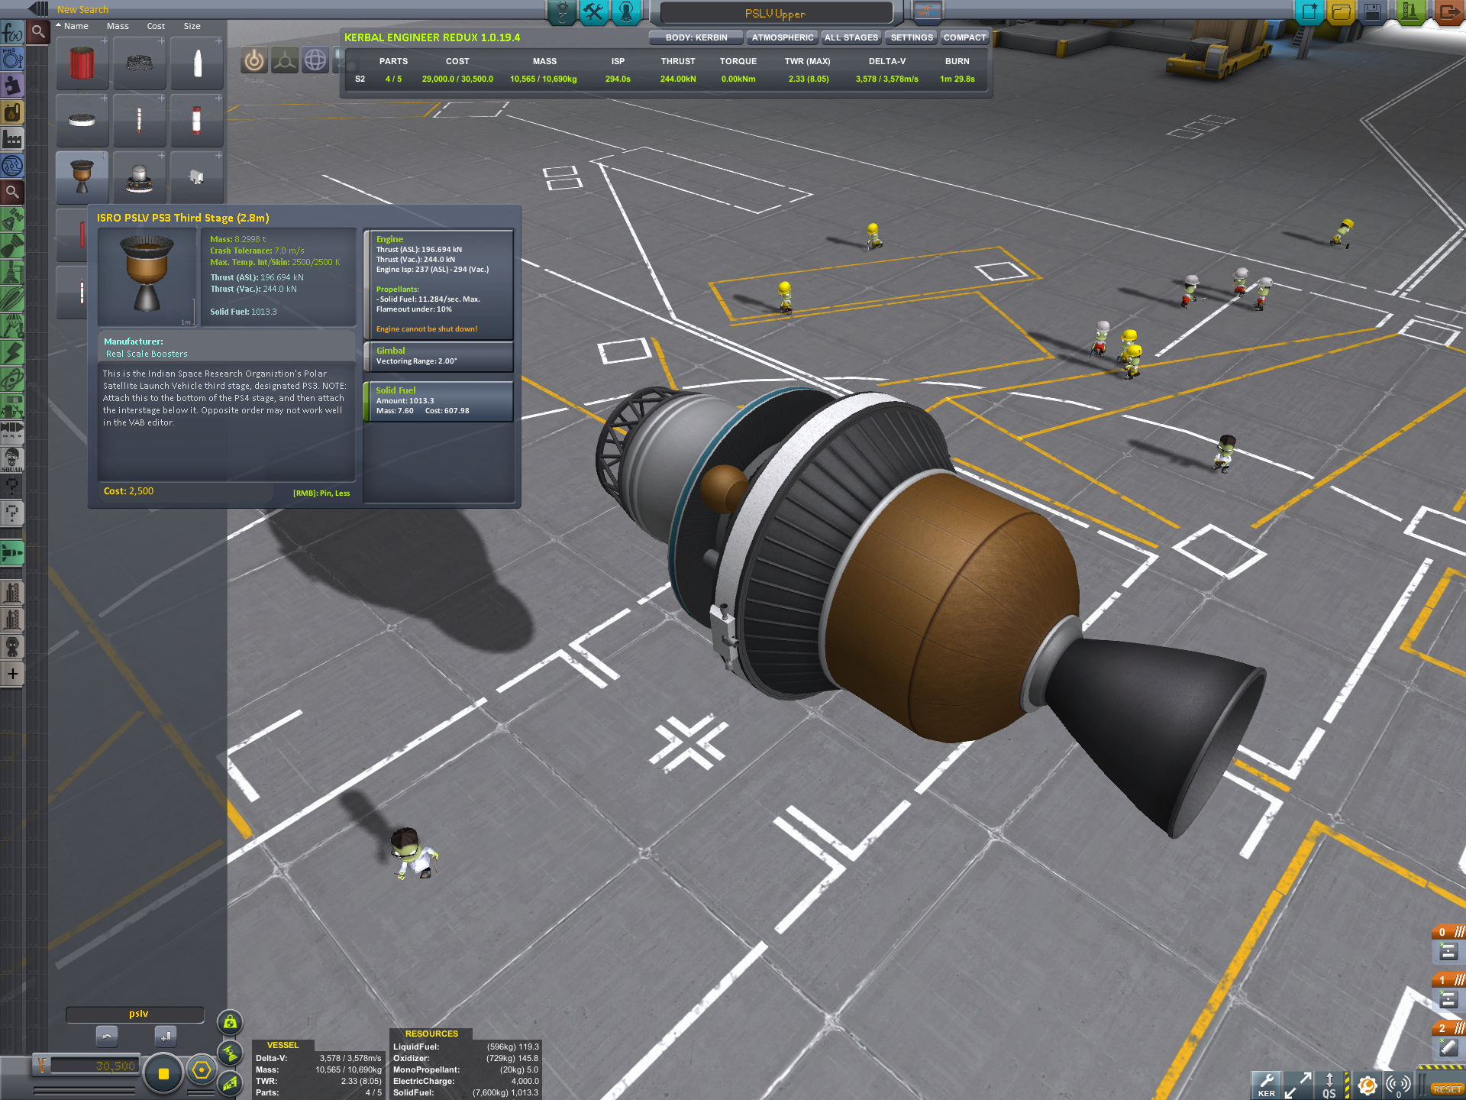1466x1100 pixels.
Task: Open the puzzle piece resource filter
Action: coord(12,86)
